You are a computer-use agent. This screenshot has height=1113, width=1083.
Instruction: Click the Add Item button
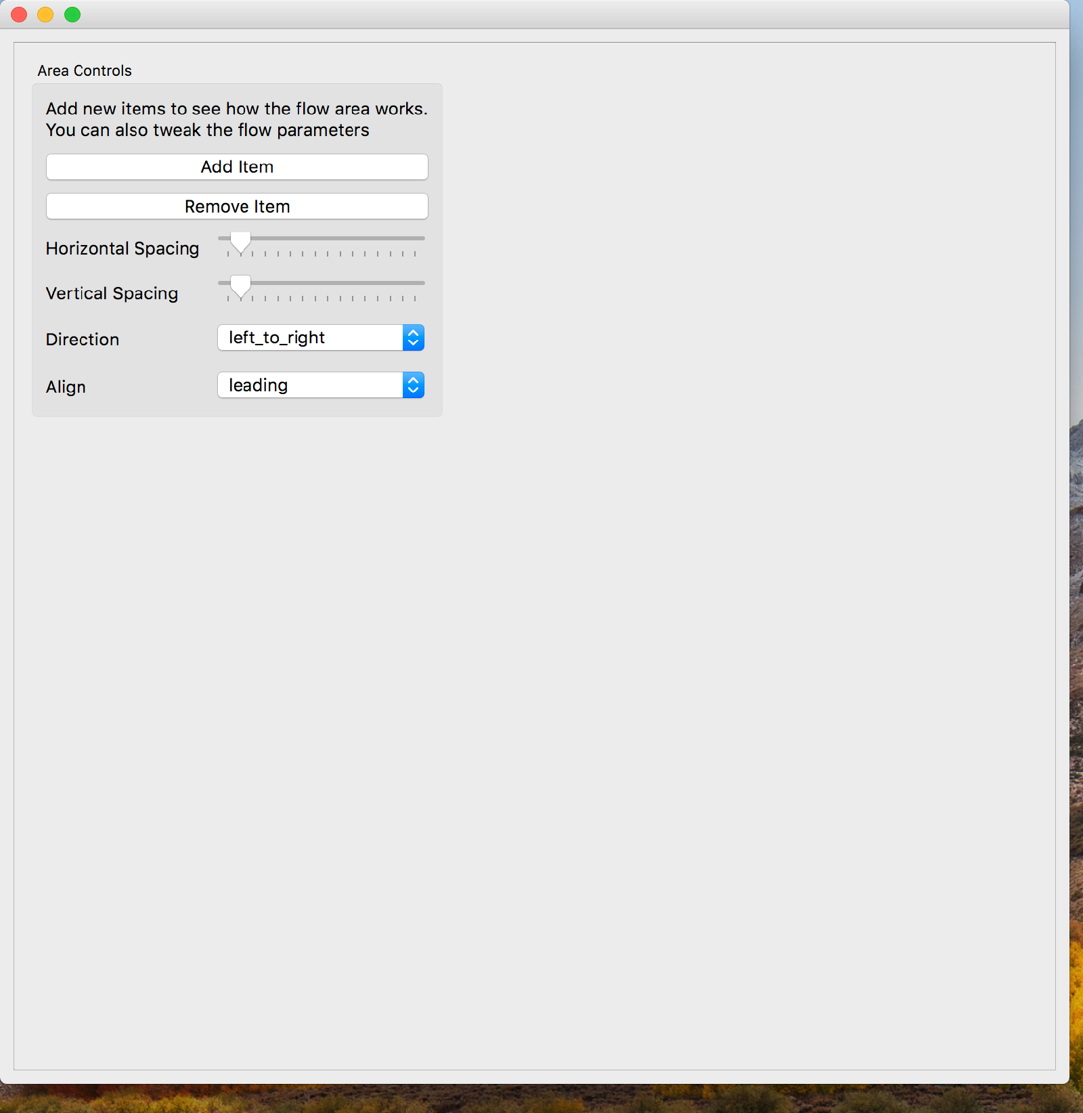click(x=237, y=167)
